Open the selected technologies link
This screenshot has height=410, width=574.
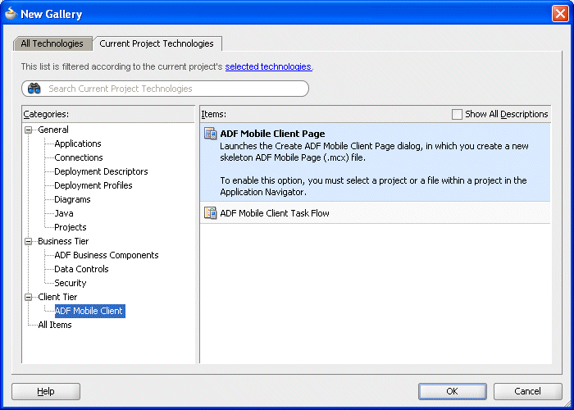pyautogui.click(x=268, y=66)
